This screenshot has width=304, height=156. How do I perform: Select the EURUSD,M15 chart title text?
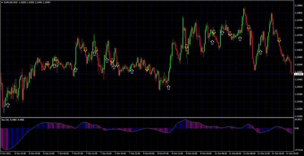11,3
